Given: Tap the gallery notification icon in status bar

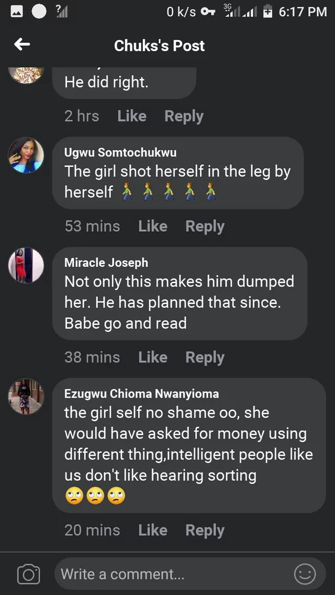Looking at the screenshot, I should [x=17, y=12].
